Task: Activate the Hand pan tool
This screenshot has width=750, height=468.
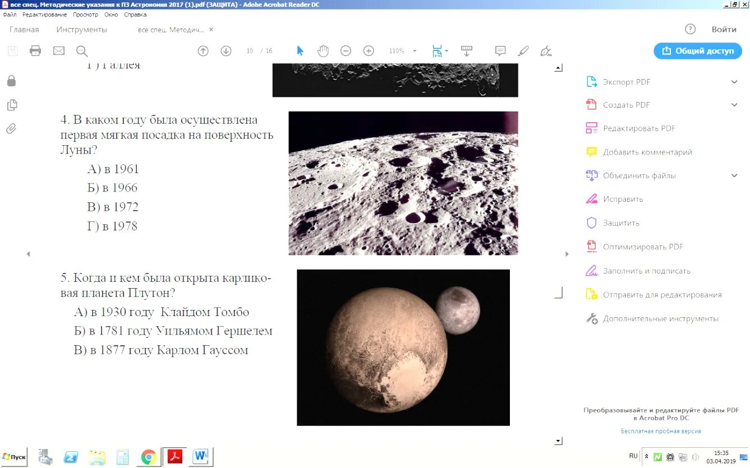Action: point(323,51)
